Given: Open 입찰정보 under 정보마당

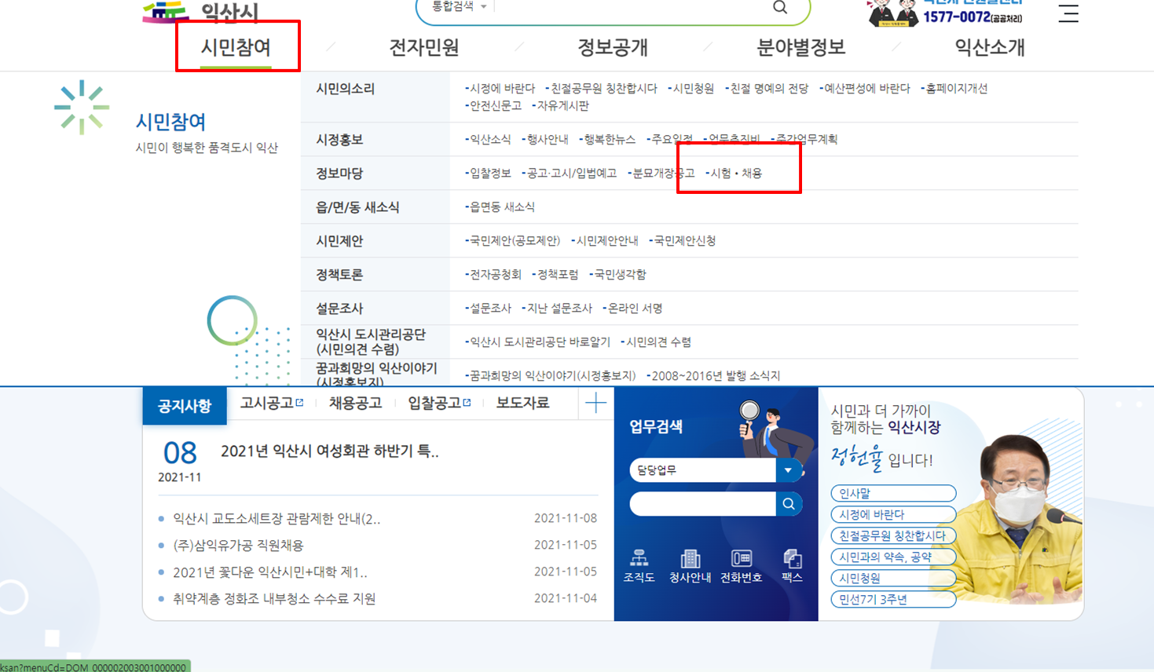Looking at the screenshot, I should tap(488, 173).
